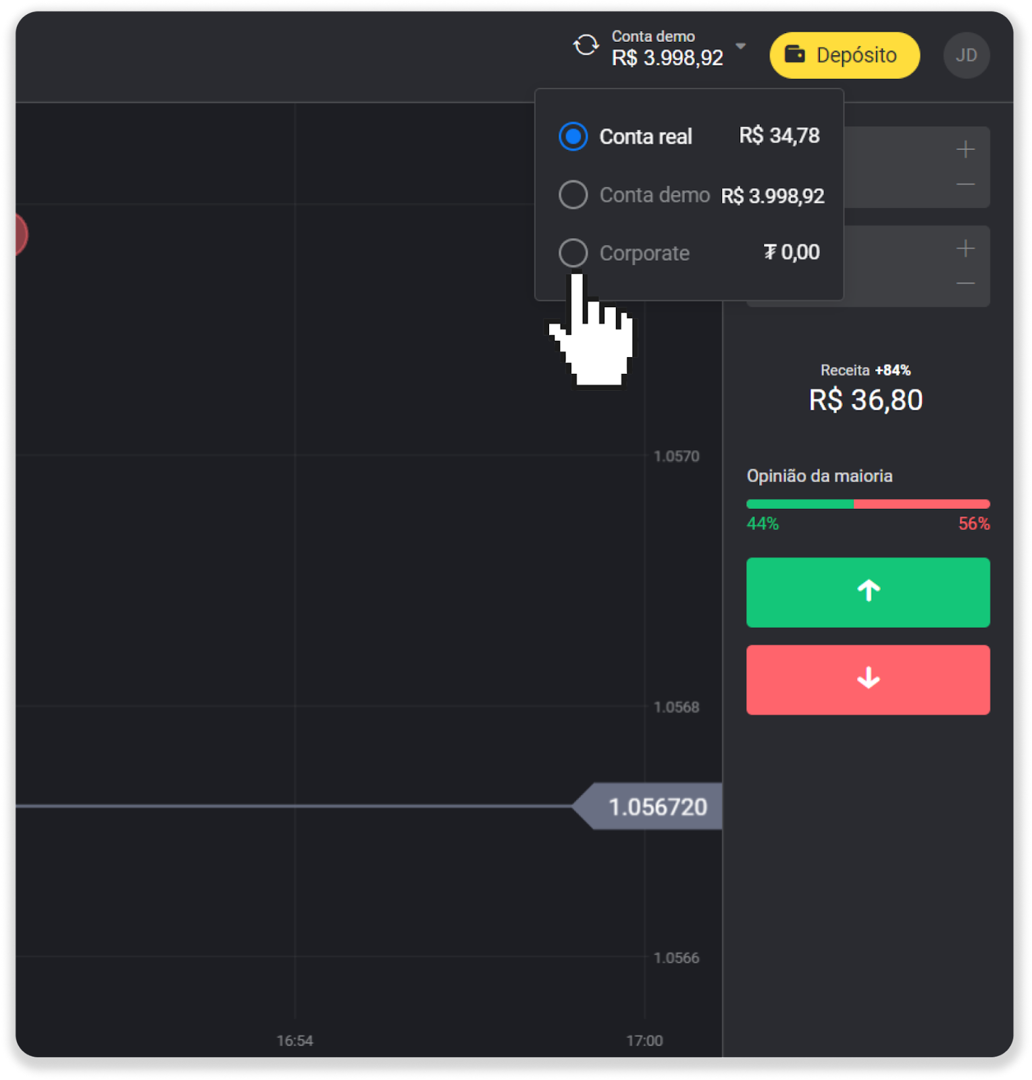Image resolution: width=1032 pixels, height=1080 pixels.
Task: Click the lower plus stepper icon
Action: 966,248
